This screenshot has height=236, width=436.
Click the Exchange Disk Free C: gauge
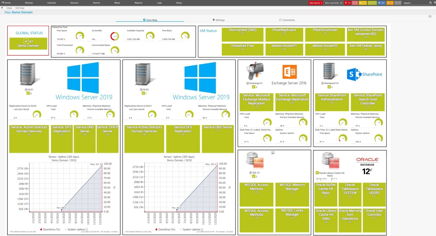click(x=267, y=138)
